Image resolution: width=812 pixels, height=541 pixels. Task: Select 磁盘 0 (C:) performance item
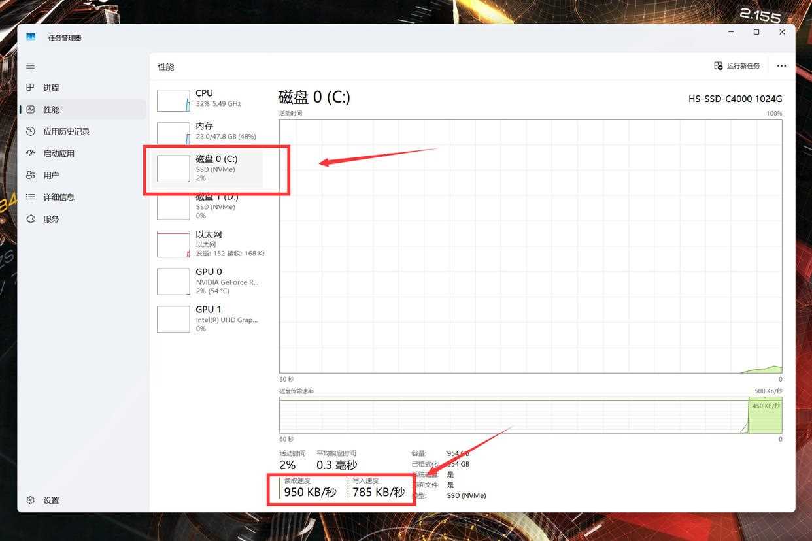pyautogui.click(x=209, y=169)
